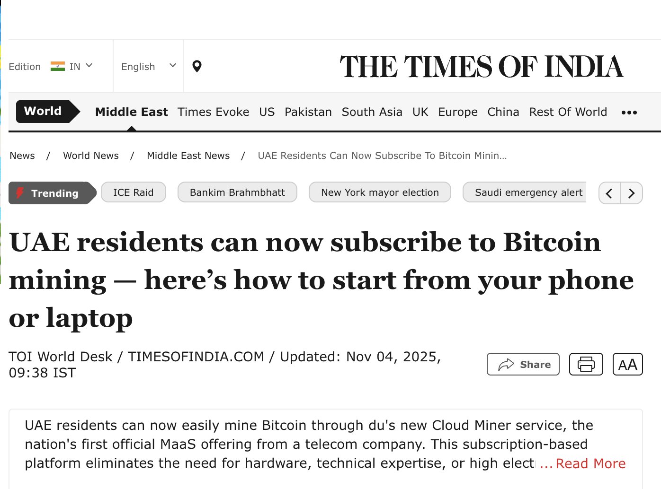
Task: Go to World News breadcrumb
Action: pos(90,156)
